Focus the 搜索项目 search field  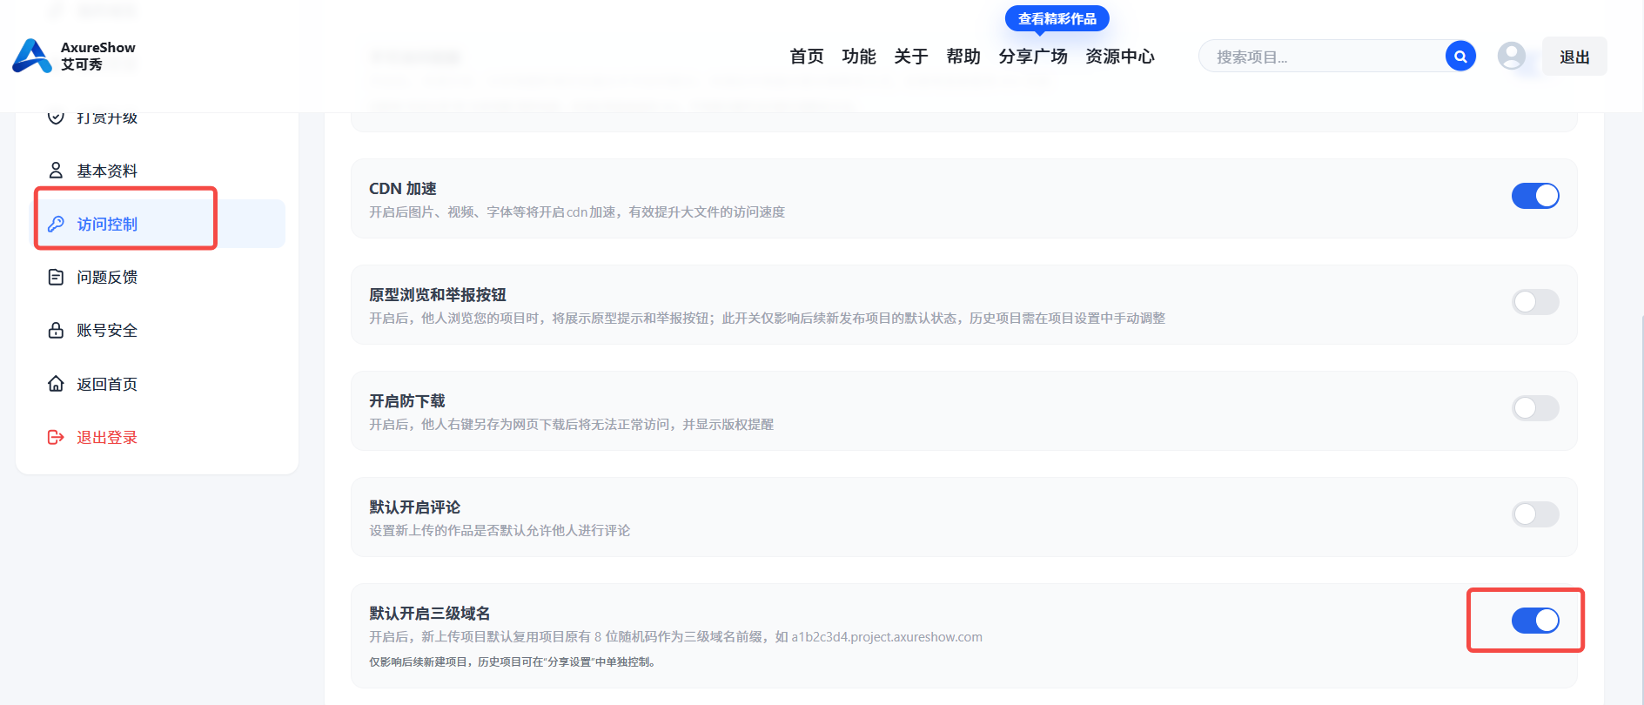coord(1323,57)
